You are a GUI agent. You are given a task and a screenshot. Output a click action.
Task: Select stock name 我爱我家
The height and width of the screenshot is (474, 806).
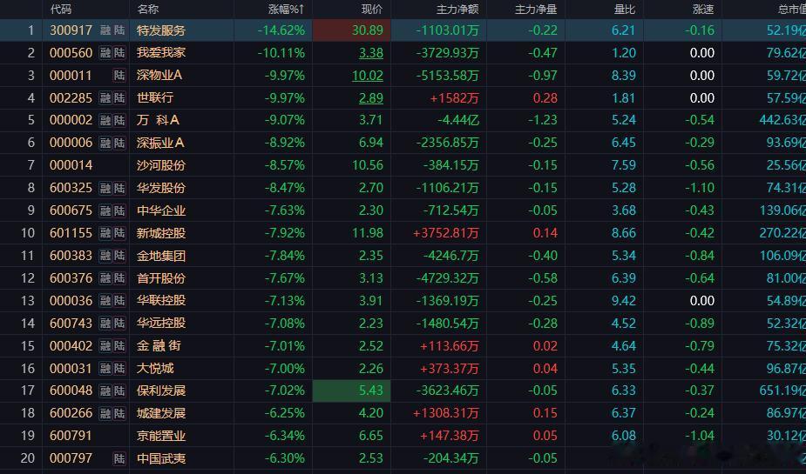(161, 53)
